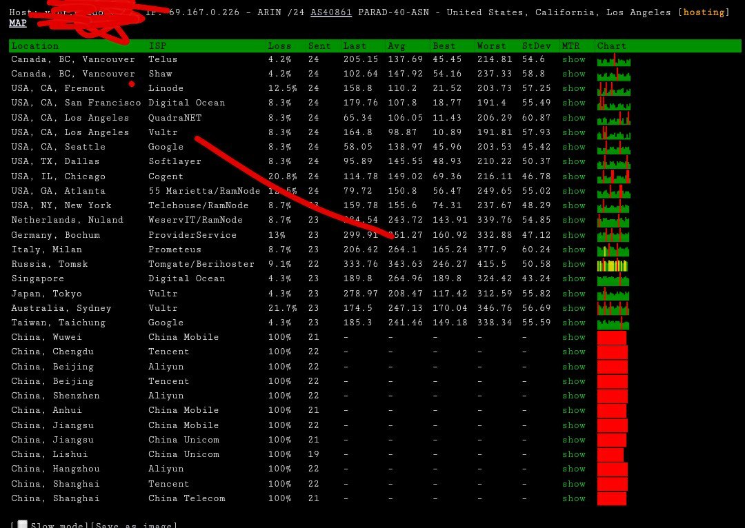
Task: Show MTR for Los Angeles Vultr
Action: (573, 132)
